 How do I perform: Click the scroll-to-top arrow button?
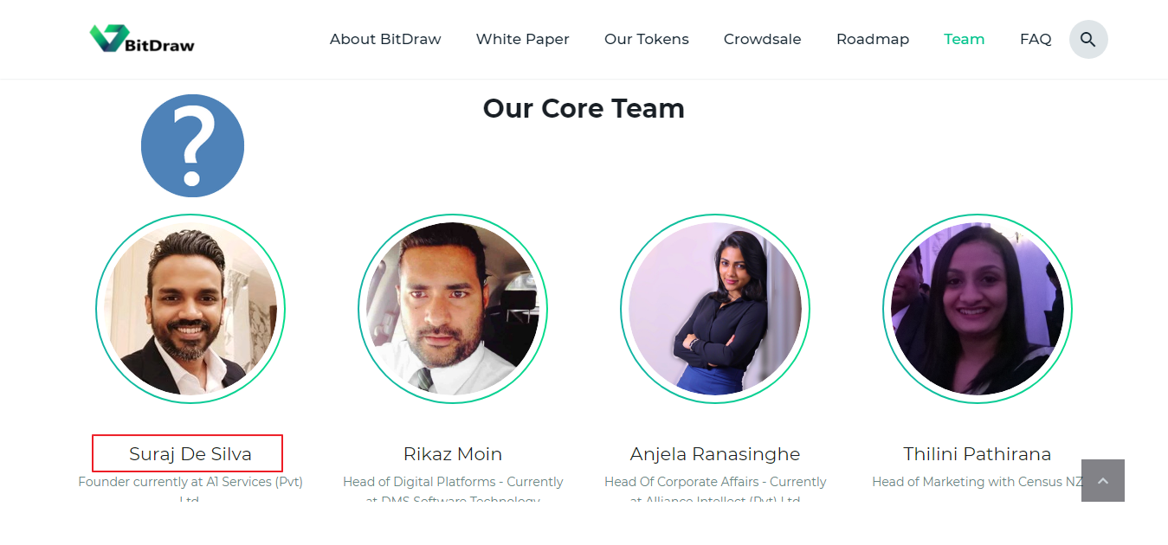pos(1103,480)
